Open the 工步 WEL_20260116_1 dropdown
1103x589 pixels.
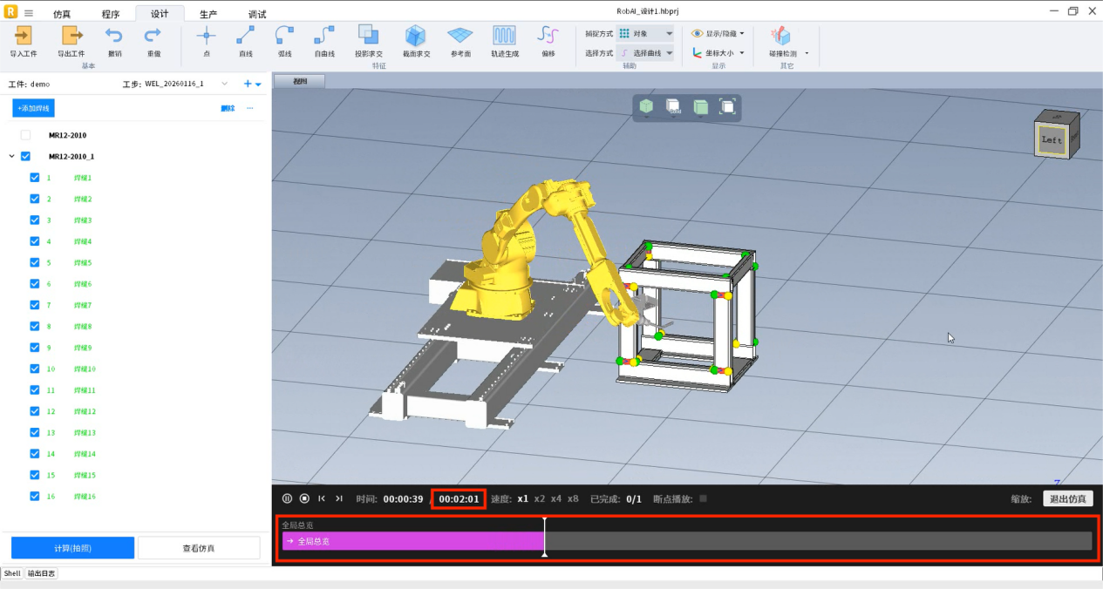pos(224,84)
